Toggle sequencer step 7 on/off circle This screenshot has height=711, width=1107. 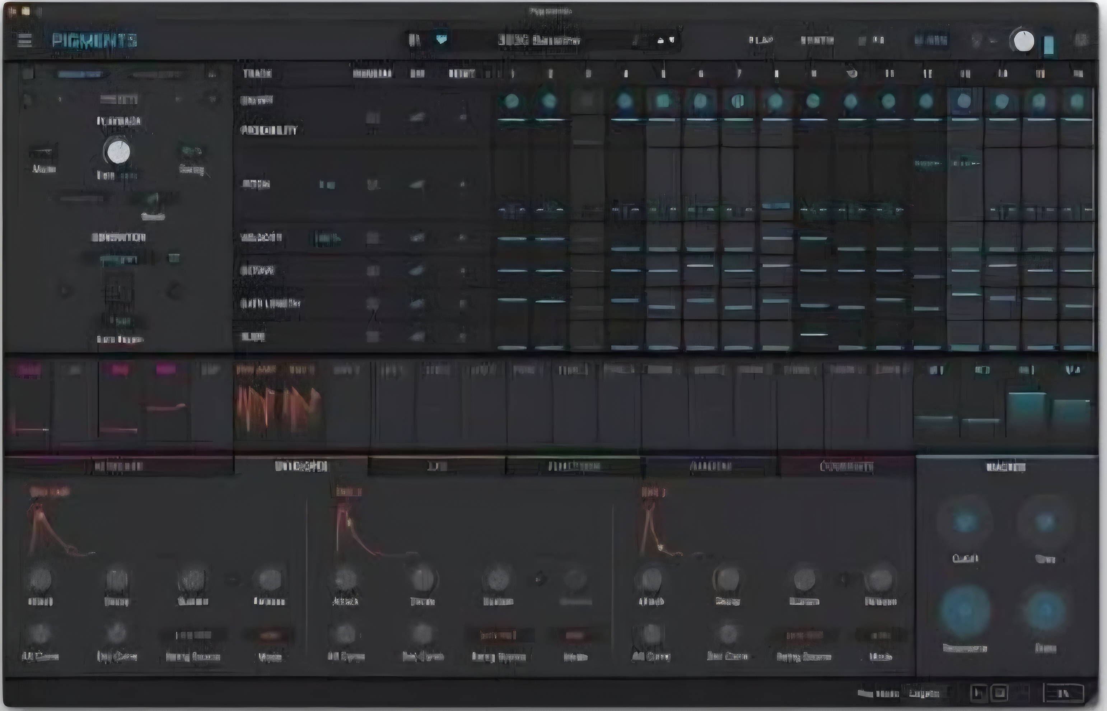tap(738, 101)
